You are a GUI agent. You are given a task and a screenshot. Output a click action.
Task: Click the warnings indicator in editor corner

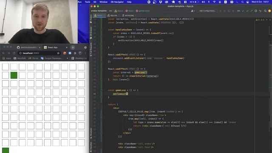[x=260, y=20]
